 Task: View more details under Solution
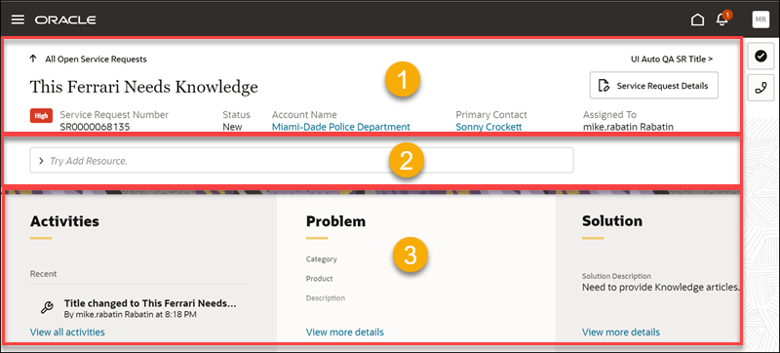[621, 333]
